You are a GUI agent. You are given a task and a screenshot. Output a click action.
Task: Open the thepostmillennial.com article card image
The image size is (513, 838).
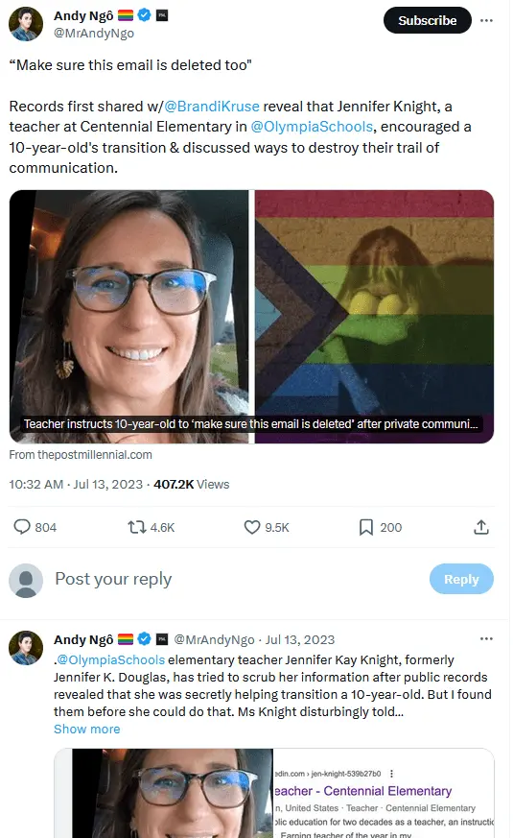click(x=251, y=317)
